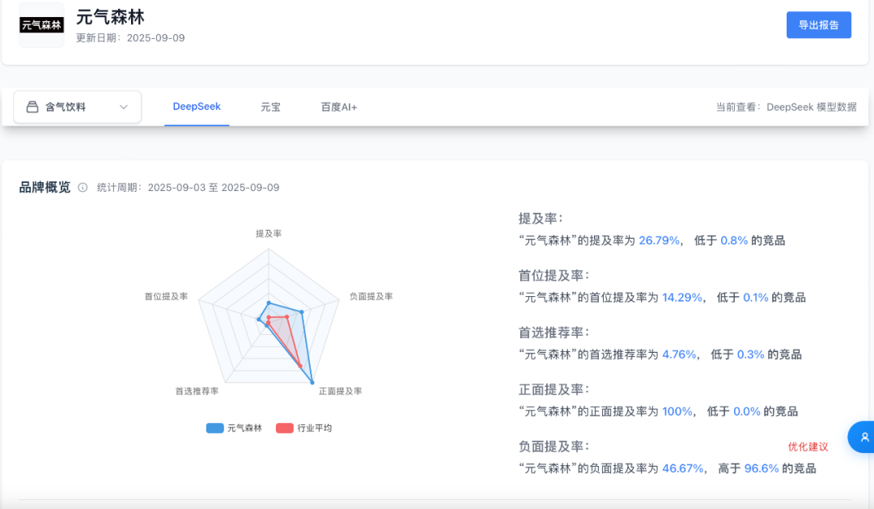The height and width of the screenshot is (509, 874).
Task: Click the 负面提及率: metric heading on right
Action: pos(554,446)
